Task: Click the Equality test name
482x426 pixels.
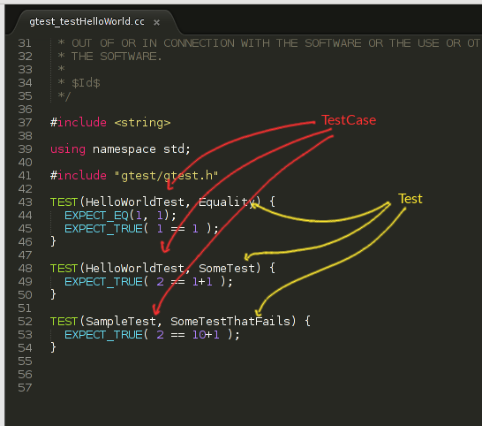Action: [227, 202]
